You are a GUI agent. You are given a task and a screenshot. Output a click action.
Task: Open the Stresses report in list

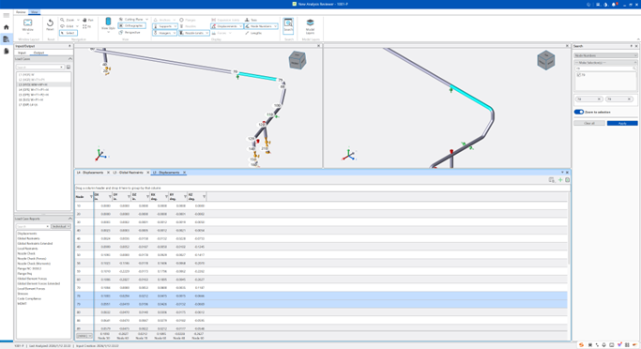click(23, 294)
